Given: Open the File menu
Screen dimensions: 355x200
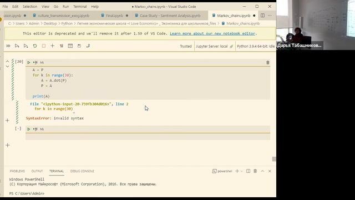Looking at the screenshot, I should coord(5,7).
